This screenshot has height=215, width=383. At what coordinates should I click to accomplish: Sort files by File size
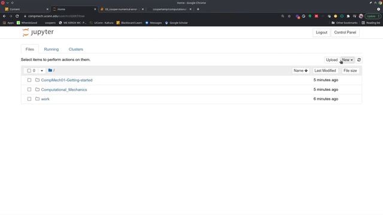coord(350,70)
